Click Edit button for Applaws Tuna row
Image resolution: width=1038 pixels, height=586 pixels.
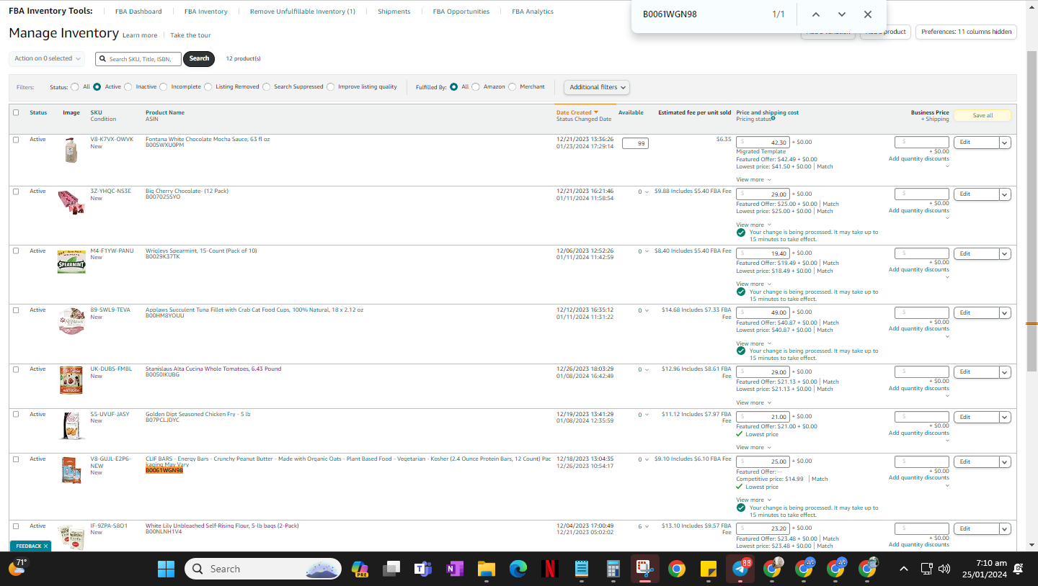tap(977, 313)
